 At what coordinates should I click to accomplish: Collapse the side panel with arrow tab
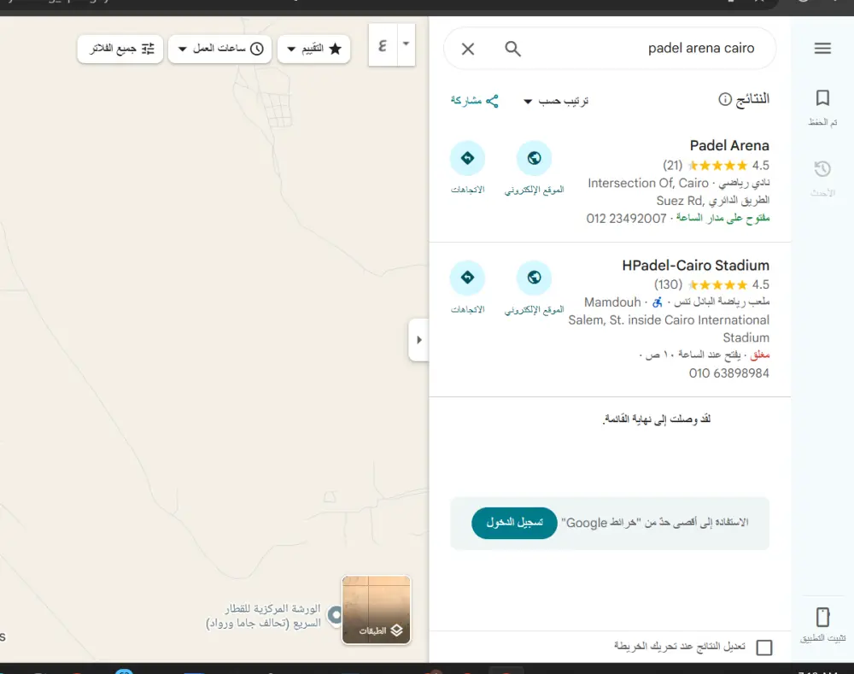tap(418, 340)
